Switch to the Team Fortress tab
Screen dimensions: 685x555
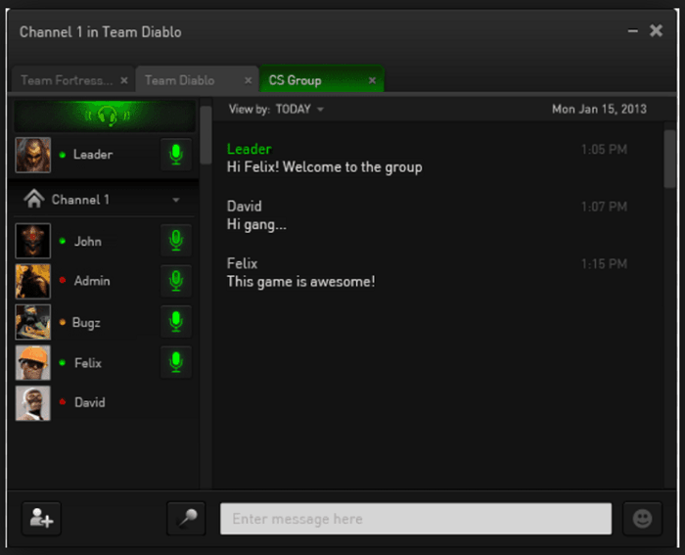[73, 79]
